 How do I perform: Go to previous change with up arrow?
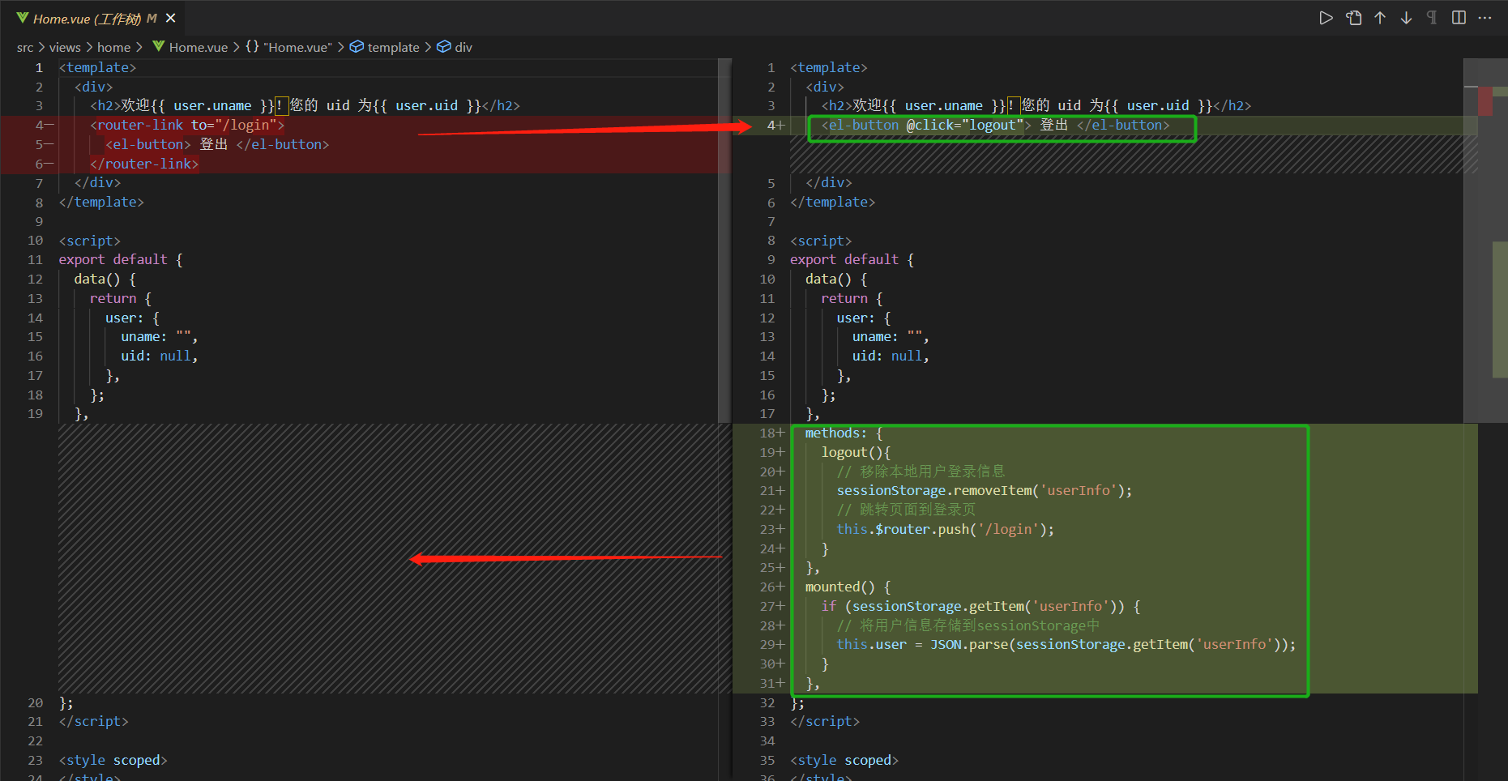click(x=1380, y=18)
